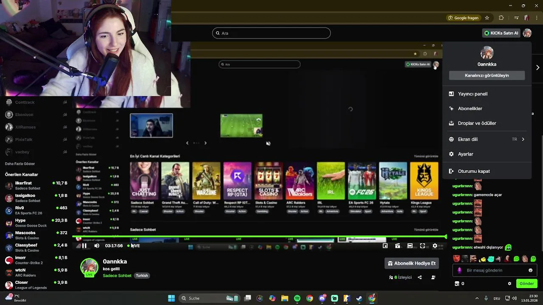The image size is (543, 305).
Task: Open ilkerfirat recommended channel
Action: point(36,186)
